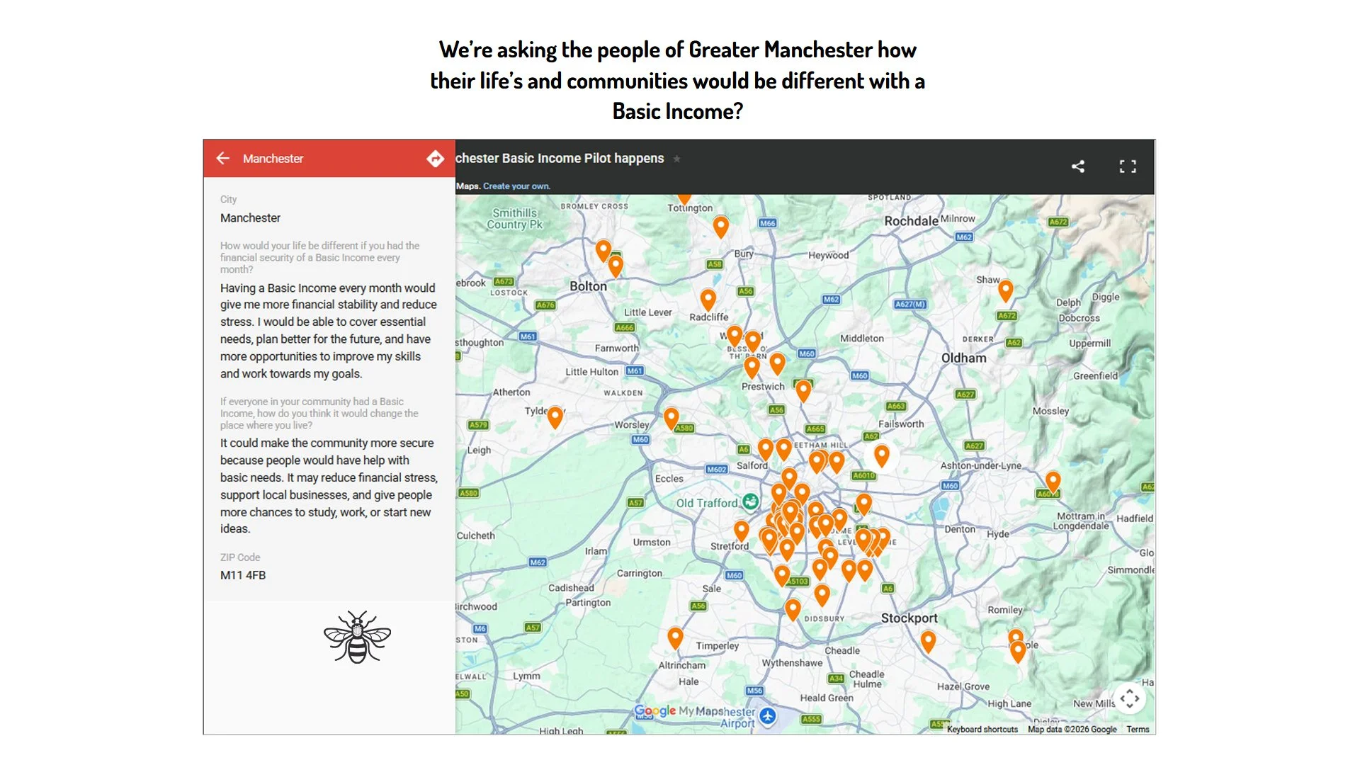The image size is (1360, 765).
Task: Click the City value Manchester
Action: (x=250, y=218)
